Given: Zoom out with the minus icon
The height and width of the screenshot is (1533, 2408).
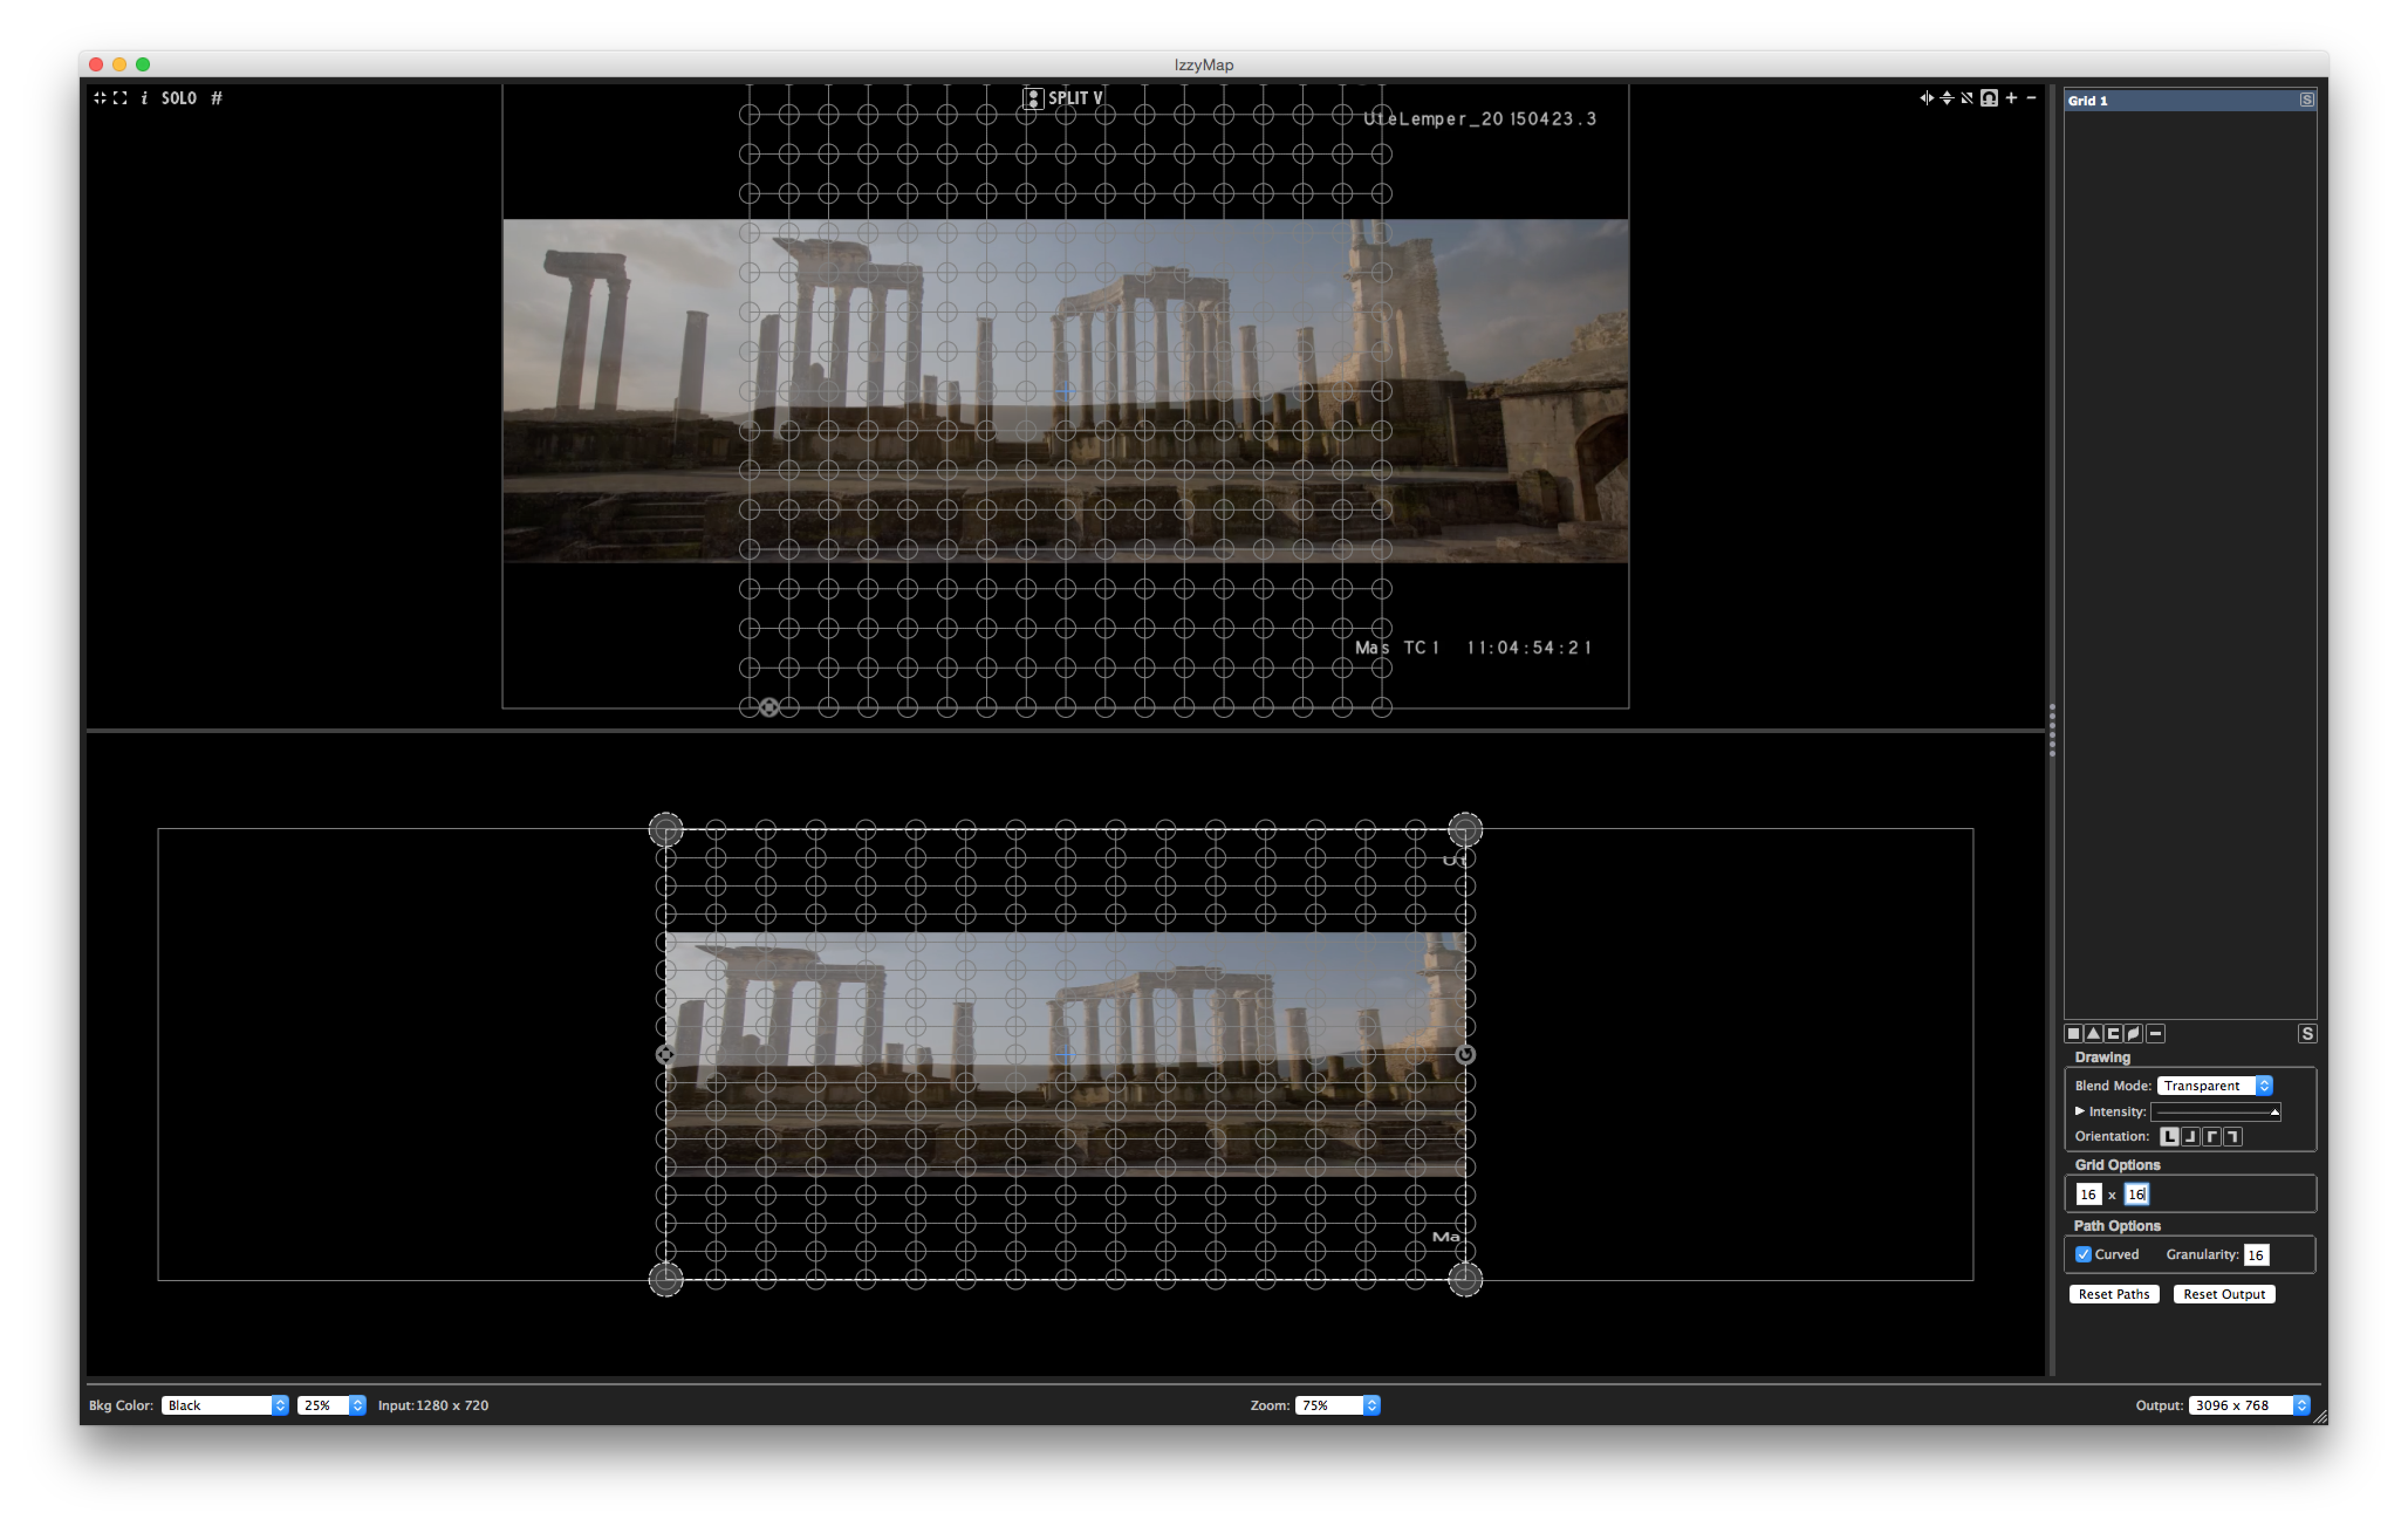Looking at the screenshot, I should tap(2031, 98).
